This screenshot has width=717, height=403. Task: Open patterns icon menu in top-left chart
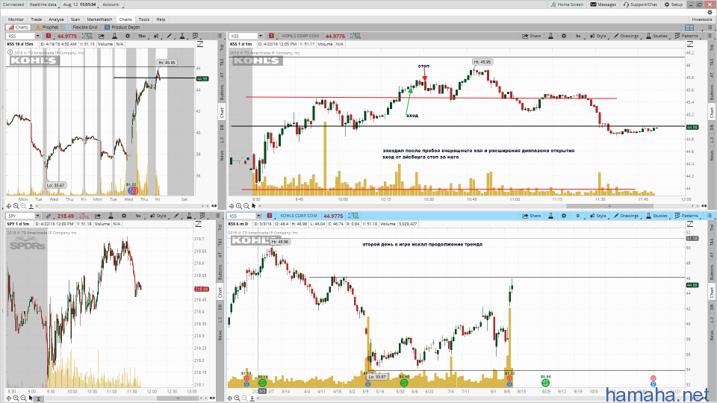[195, 36]
